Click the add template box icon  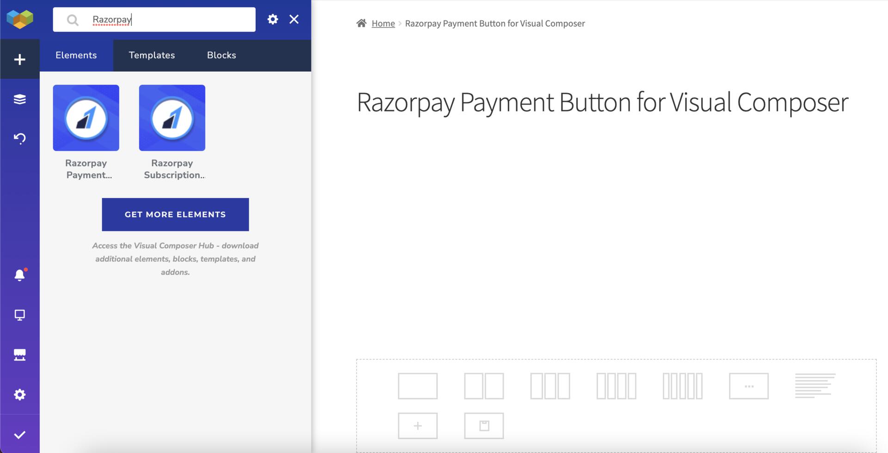click(484, 426)
